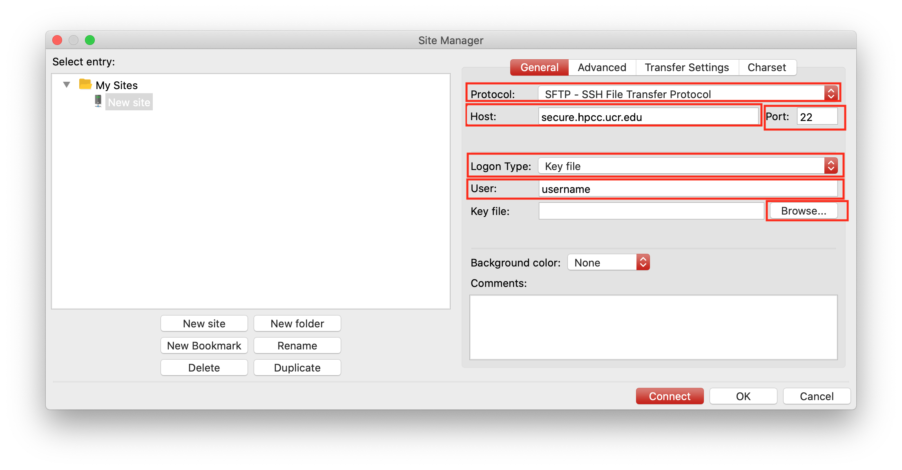This screenshot has height=470, width=902.
Task: Click the Port number field
Action: tap(817, 117)
